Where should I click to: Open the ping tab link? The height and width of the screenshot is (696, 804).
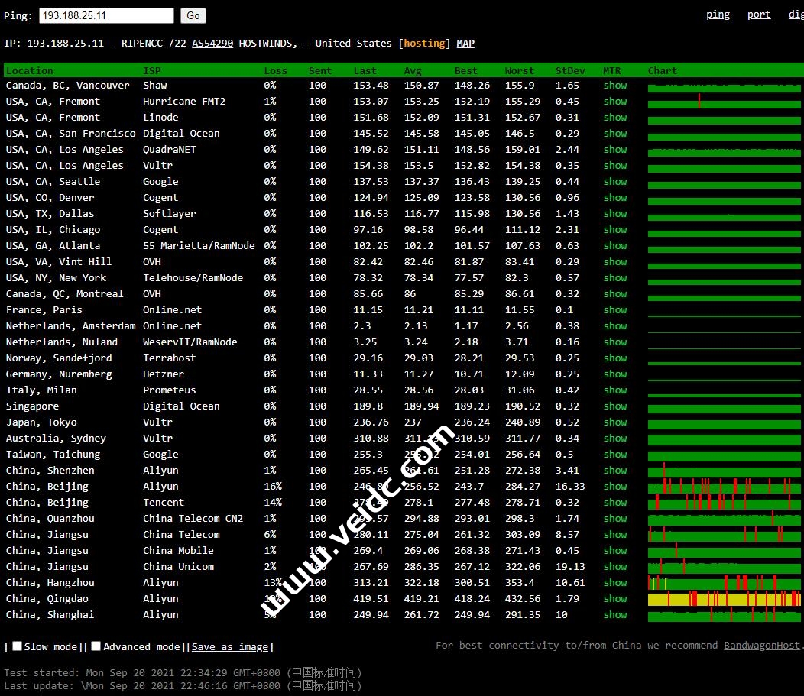coord(717,15)
